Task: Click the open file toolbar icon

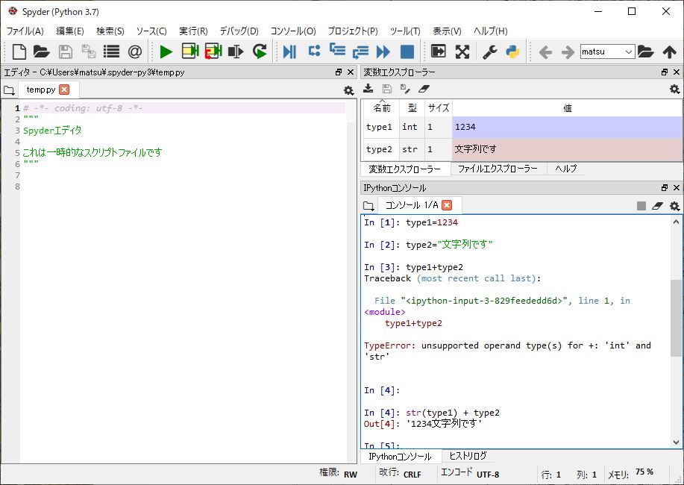Action: click(42, 51)
